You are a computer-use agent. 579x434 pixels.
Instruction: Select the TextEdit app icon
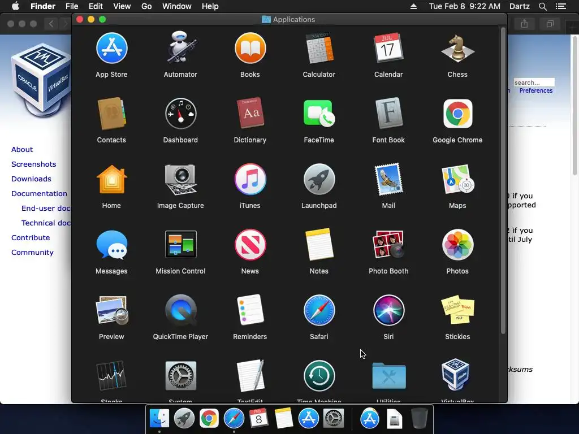[250, 376]
